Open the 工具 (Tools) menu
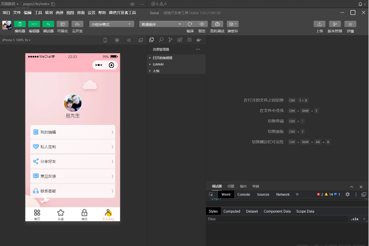Screen dimensions: 369x246 point(38,13)
